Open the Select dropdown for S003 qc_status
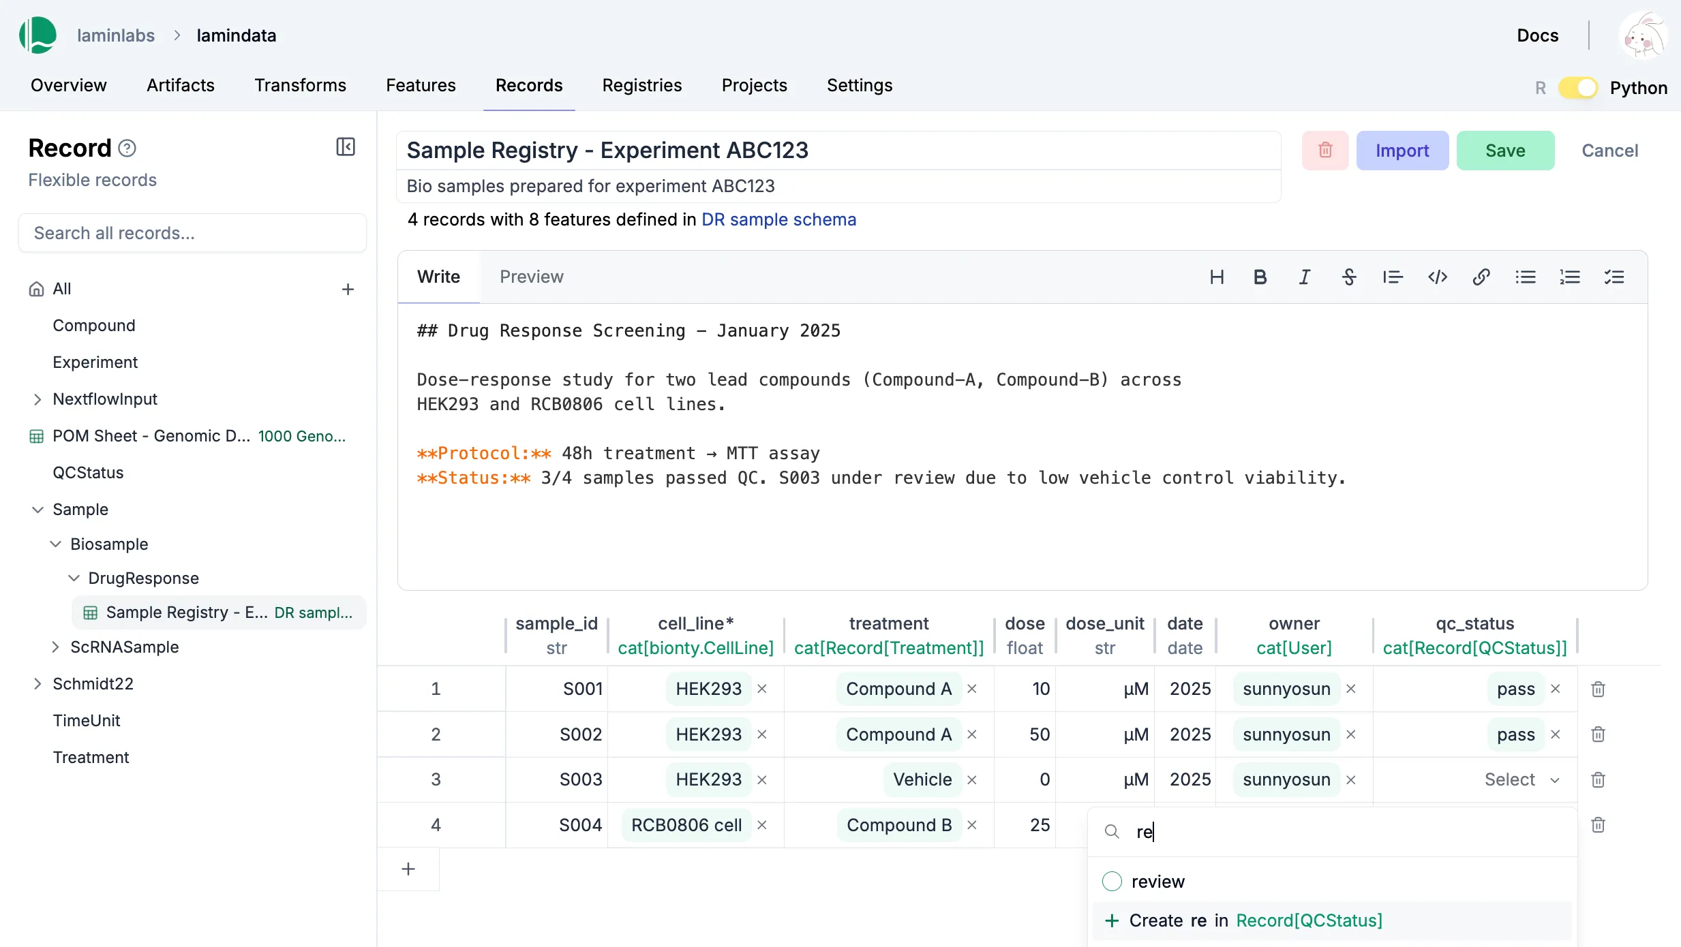Screen dimensions: 1681x947 coord(1521,779)
